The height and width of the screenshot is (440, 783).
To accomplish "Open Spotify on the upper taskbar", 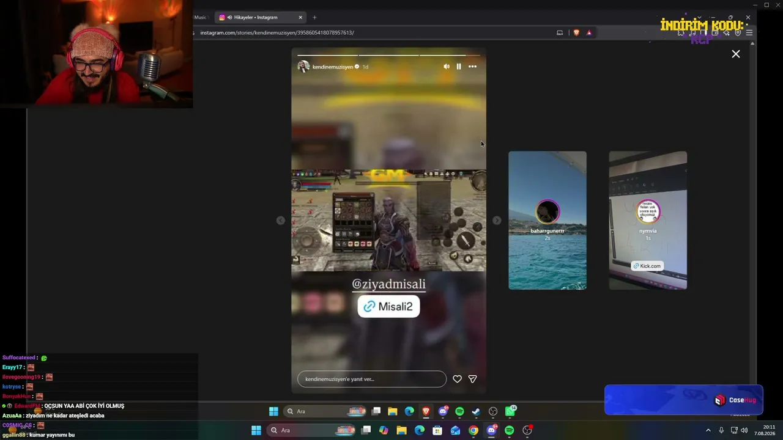I will pos(459,411).
